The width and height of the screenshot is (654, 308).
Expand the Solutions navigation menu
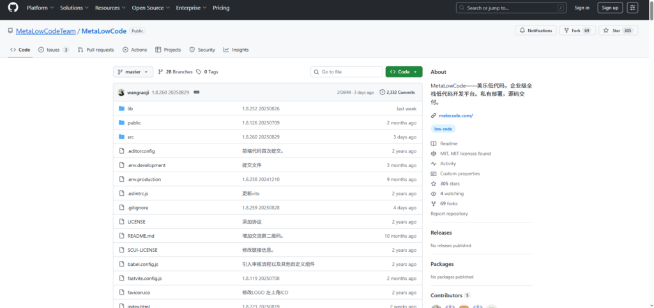pos(73,8)
